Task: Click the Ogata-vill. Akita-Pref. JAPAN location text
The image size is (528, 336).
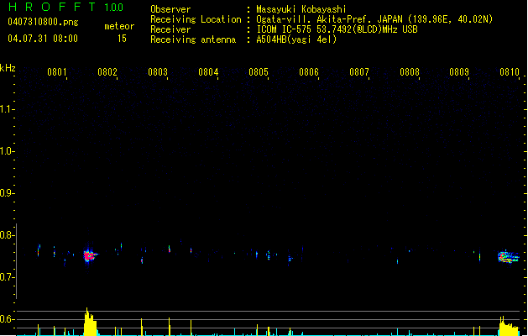Action: [374, 19]
